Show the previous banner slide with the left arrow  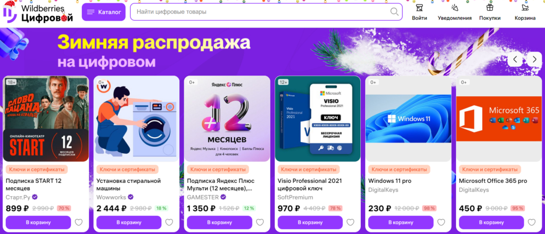tap(515, 60)
